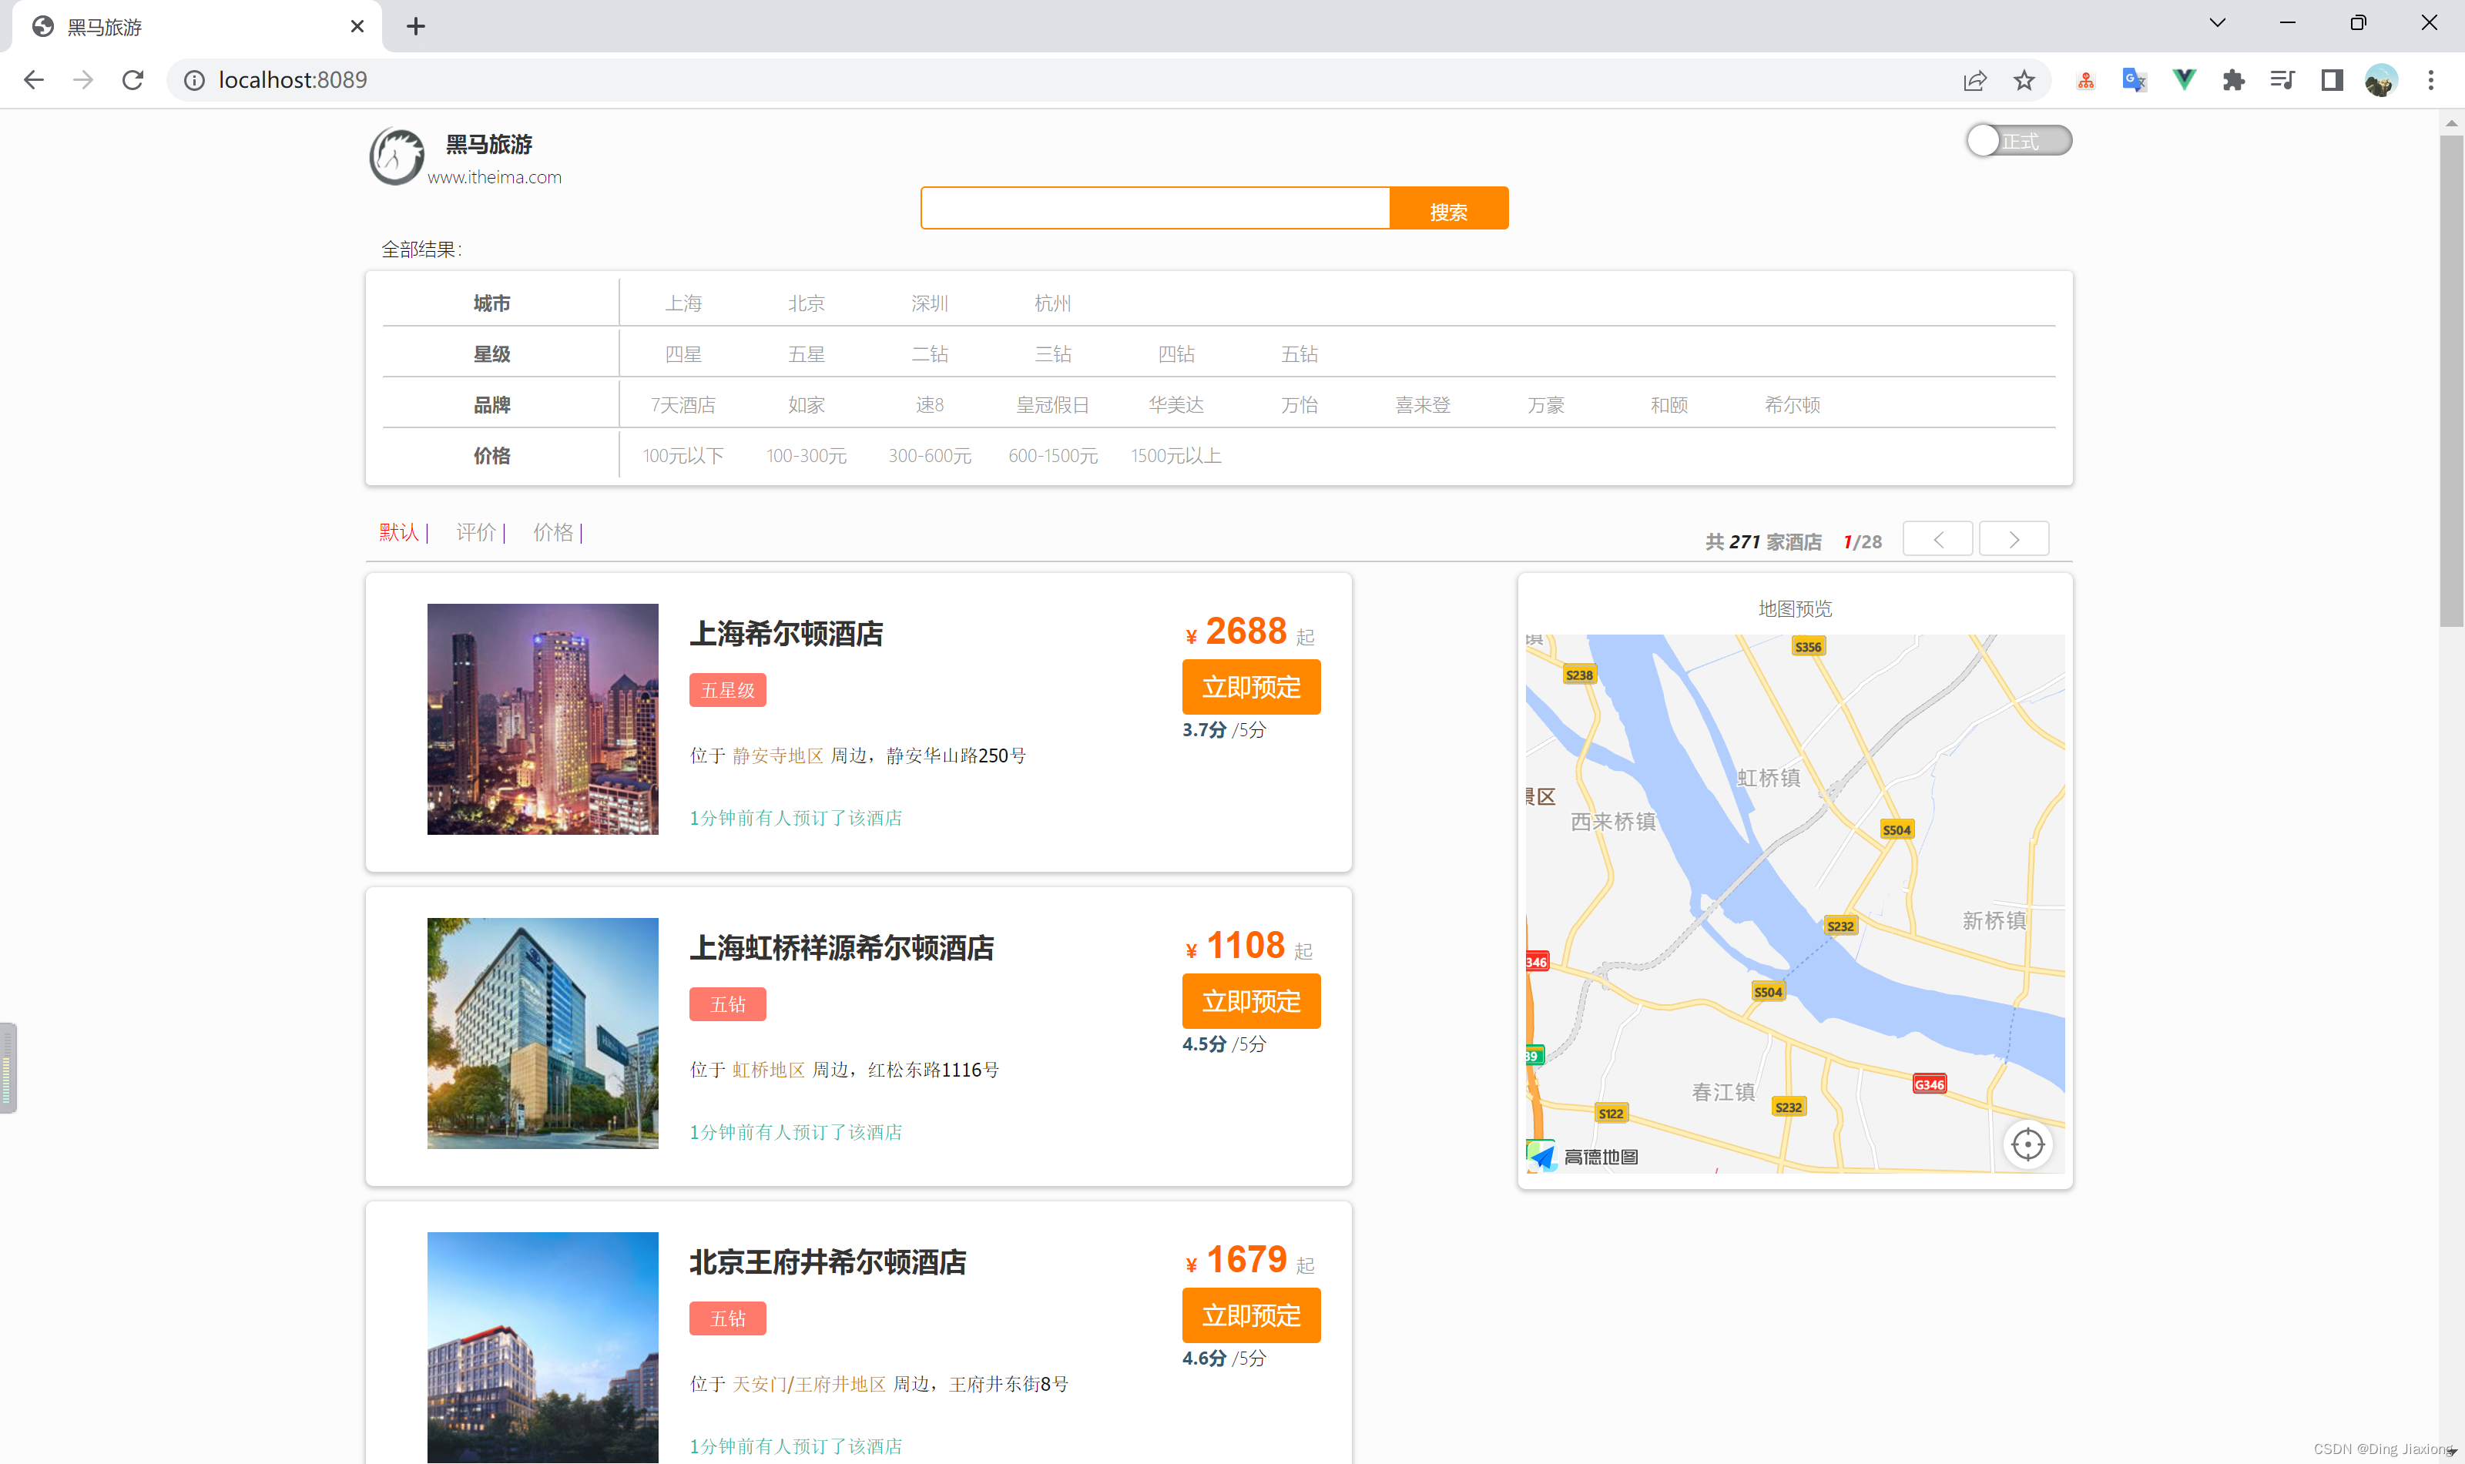Filter star level by 三钻

1053,353
